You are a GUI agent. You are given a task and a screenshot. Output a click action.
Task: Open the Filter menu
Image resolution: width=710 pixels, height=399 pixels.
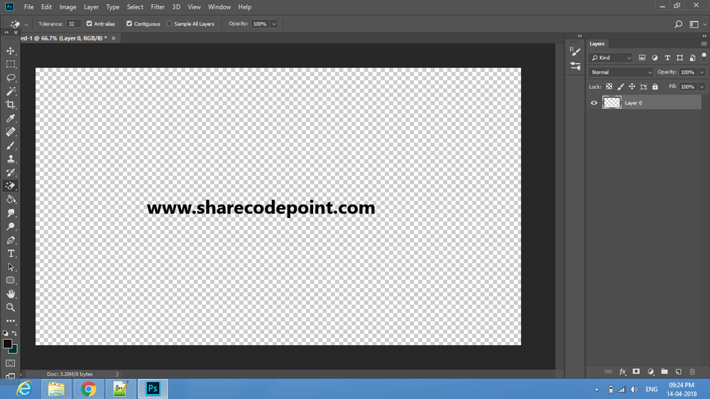pyautogui.click(x=158, y=7)
